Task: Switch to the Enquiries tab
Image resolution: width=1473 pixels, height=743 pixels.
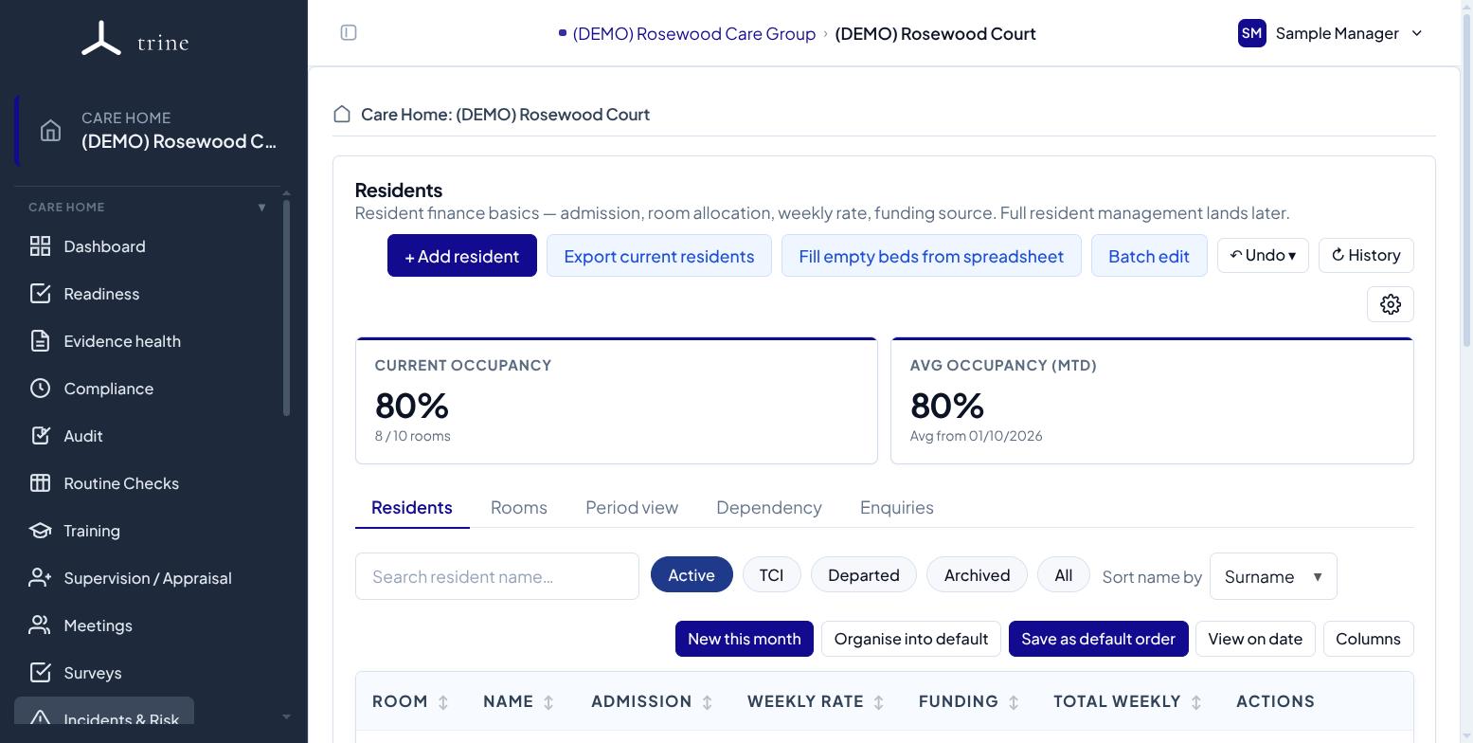Action: click(897, 508)
